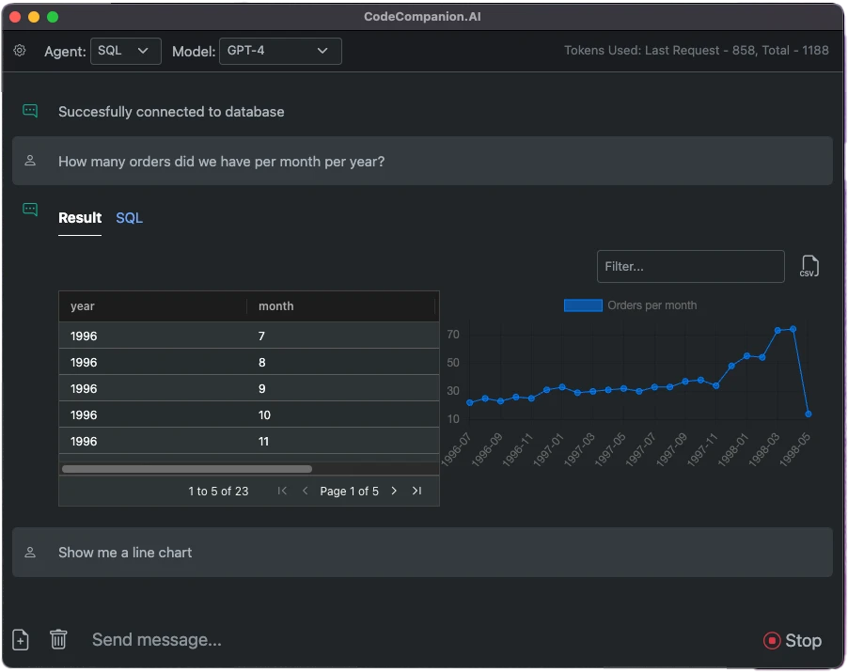
Task: Click the last data point on the chart
Action: coord(809,414)
